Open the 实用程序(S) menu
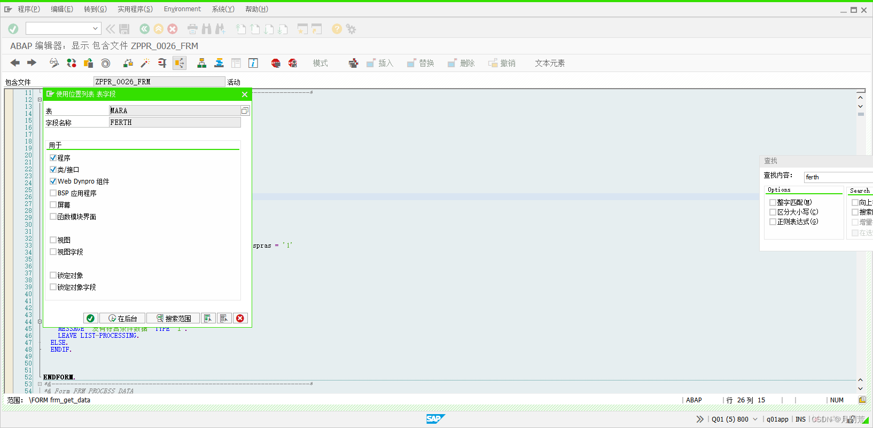The height and width of the screenshot is (428, 873). [135, 9]
